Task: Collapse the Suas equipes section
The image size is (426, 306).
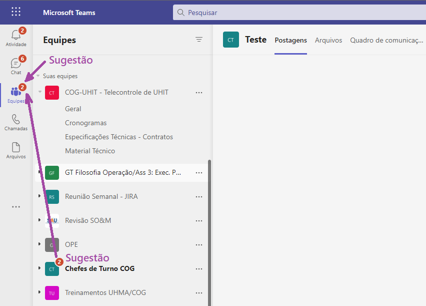Action: coord(38,76)
